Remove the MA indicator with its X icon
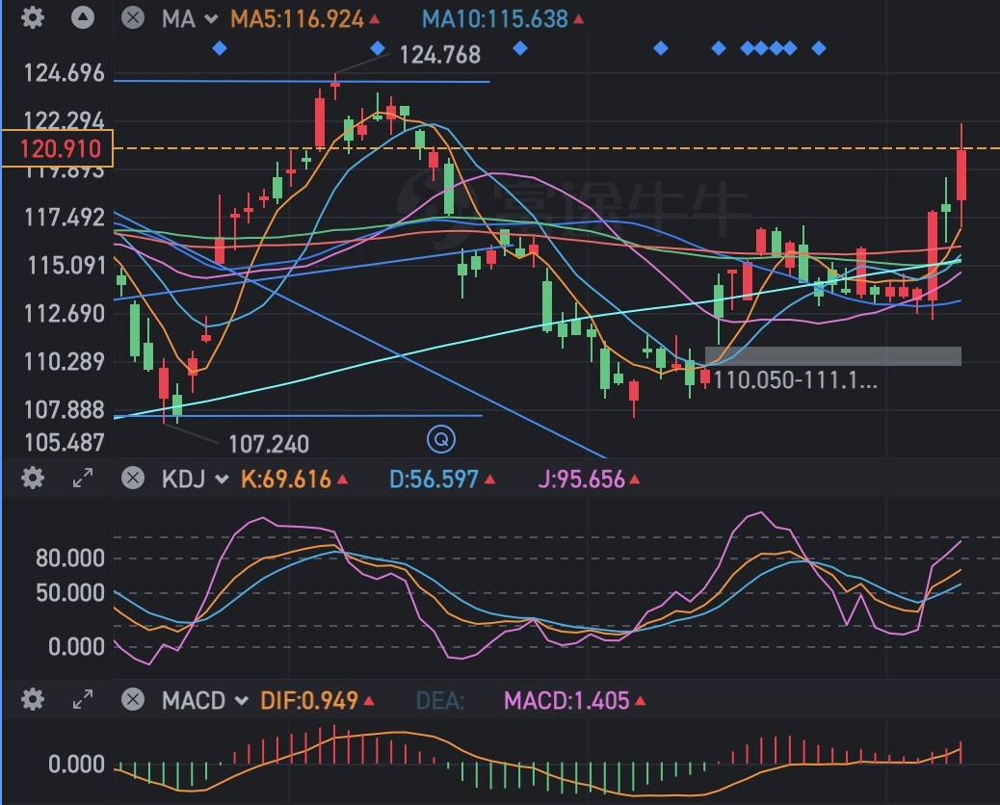 (x=134, y=18)
